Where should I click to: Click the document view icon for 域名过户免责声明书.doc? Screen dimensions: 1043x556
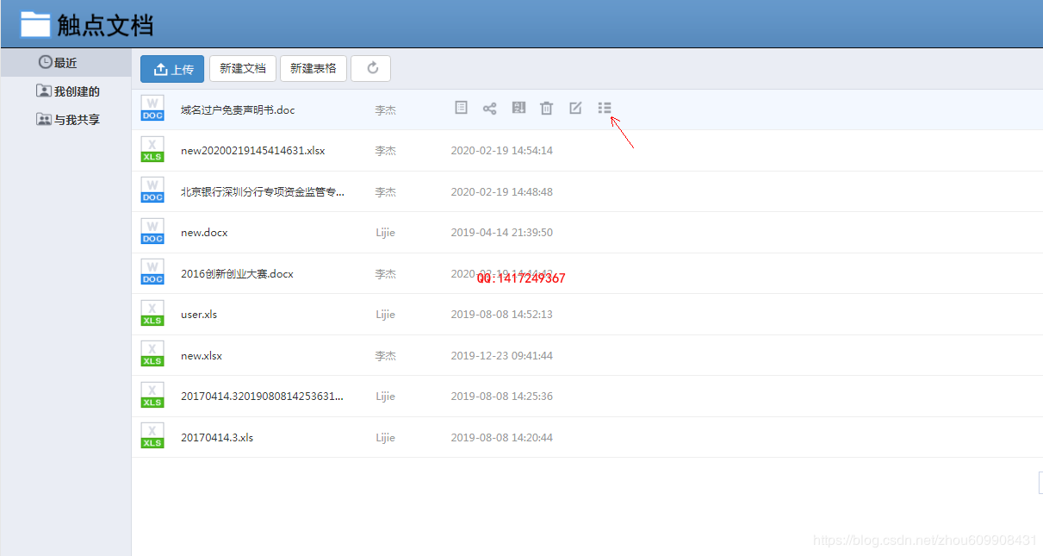point(461,108)
